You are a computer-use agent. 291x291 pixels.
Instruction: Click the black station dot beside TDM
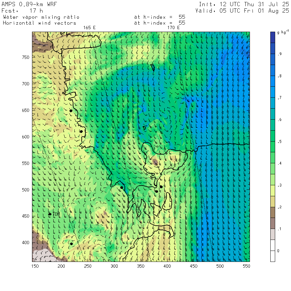(50, 214)
